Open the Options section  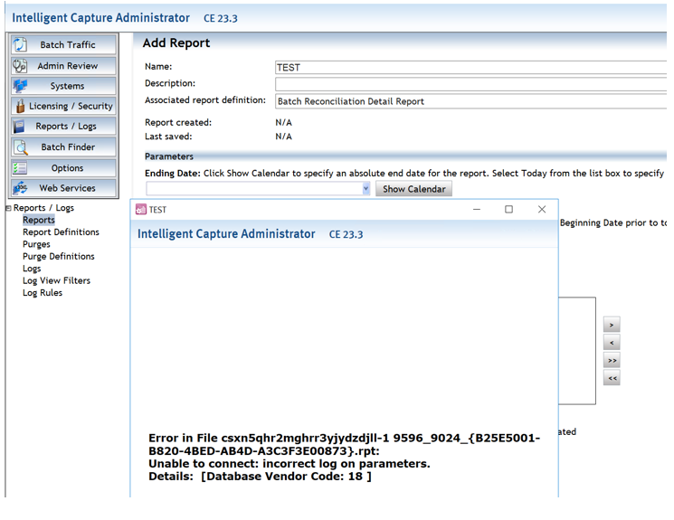(x=63, y=168)
